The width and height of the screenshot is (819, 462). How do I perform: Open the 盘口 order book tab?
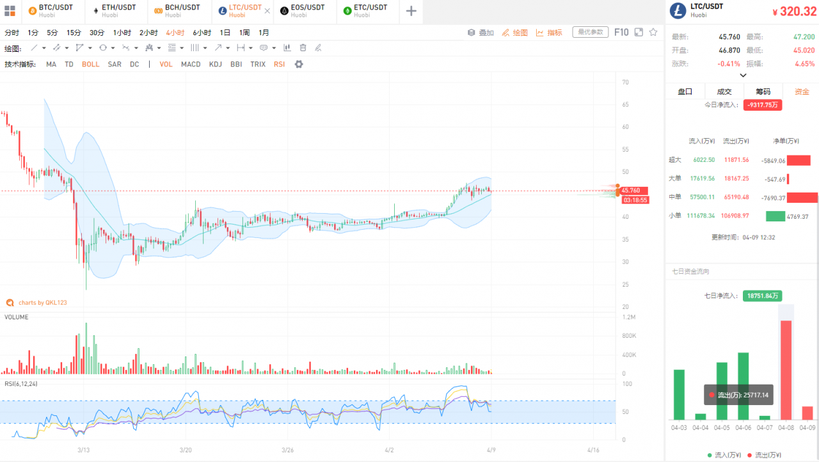[685, 92]
